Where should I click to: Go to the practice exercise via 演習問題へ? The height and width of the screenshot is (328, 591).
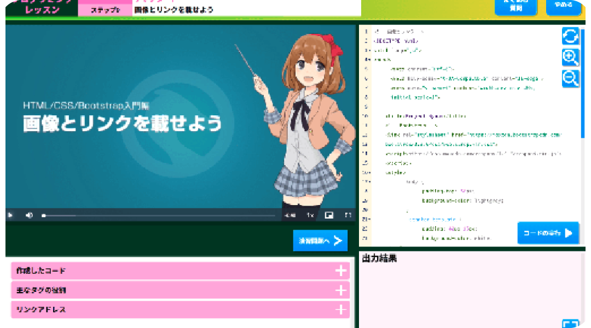tap(320, 241)
